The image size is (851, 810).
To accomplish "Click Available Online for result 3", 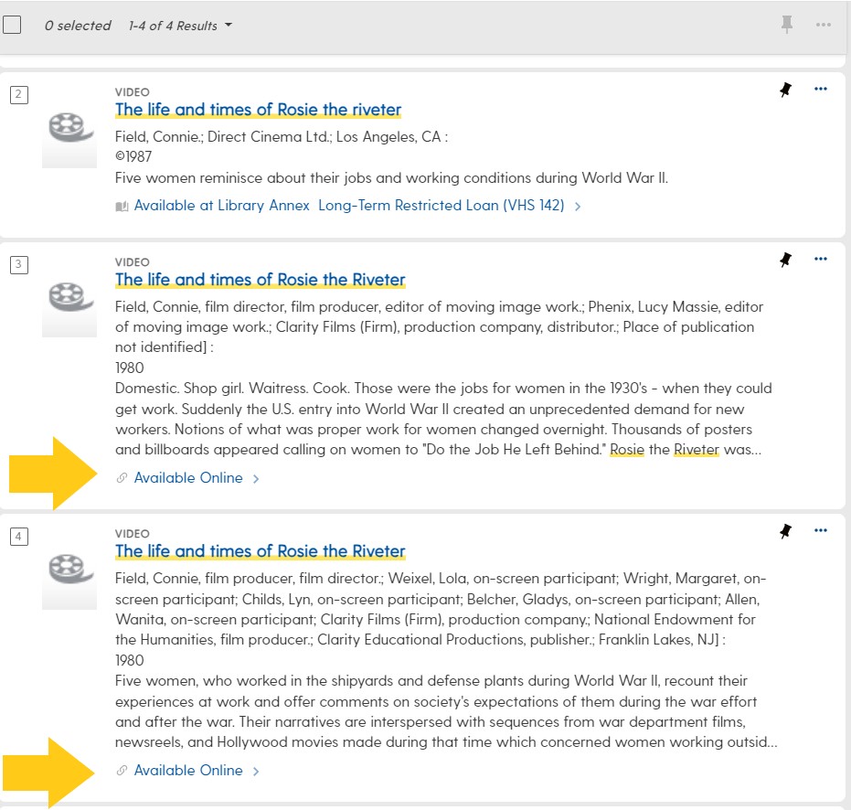I will (x=188, y=478).
